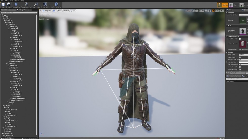Image resolution: width=248 pixels, height=139 pixels.
Task: Open the Asset menu
Action: (x=11, y=1)
